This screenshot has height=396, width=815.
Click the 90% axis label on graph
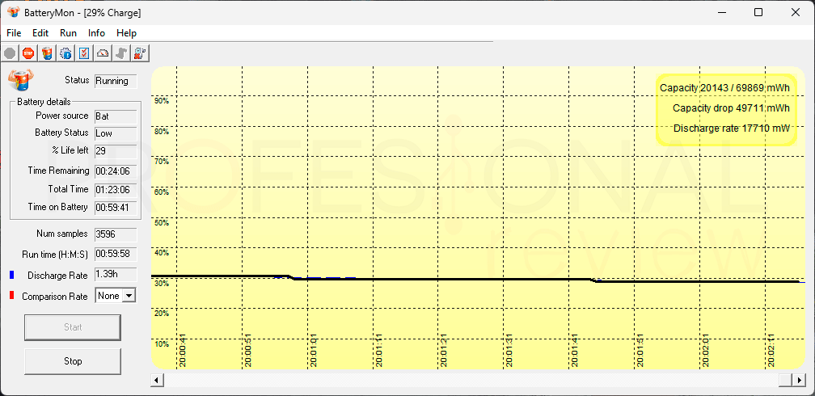point(162,100)
